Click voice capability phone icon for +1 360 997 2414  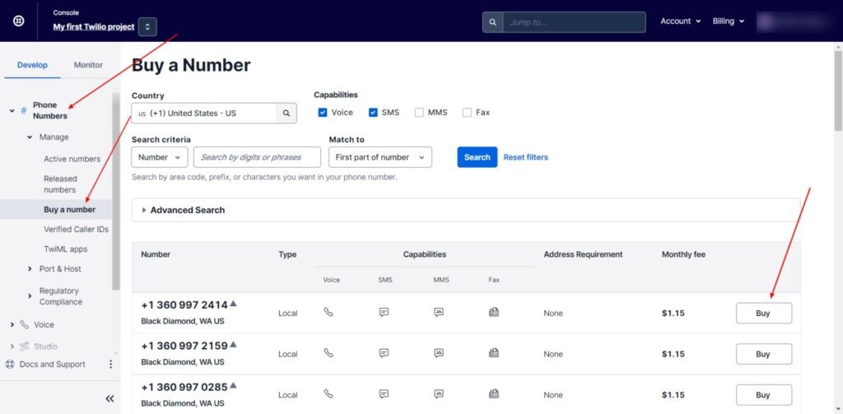coord(329,313)
